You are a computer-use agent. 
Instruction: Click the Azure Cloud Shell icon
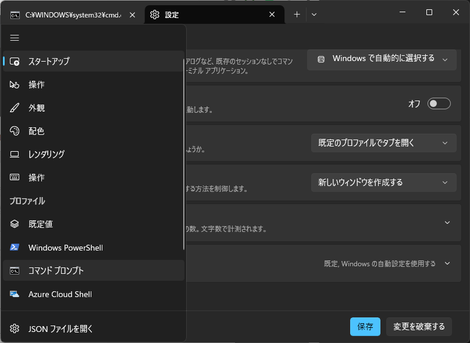[x=15, y=294]
